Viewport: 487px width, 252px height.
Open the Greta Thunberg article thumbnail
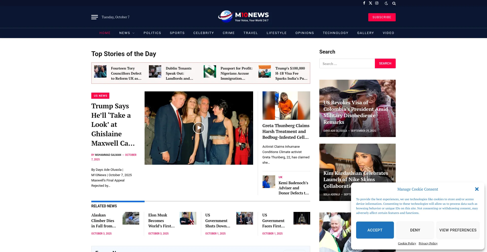point(286,106)
